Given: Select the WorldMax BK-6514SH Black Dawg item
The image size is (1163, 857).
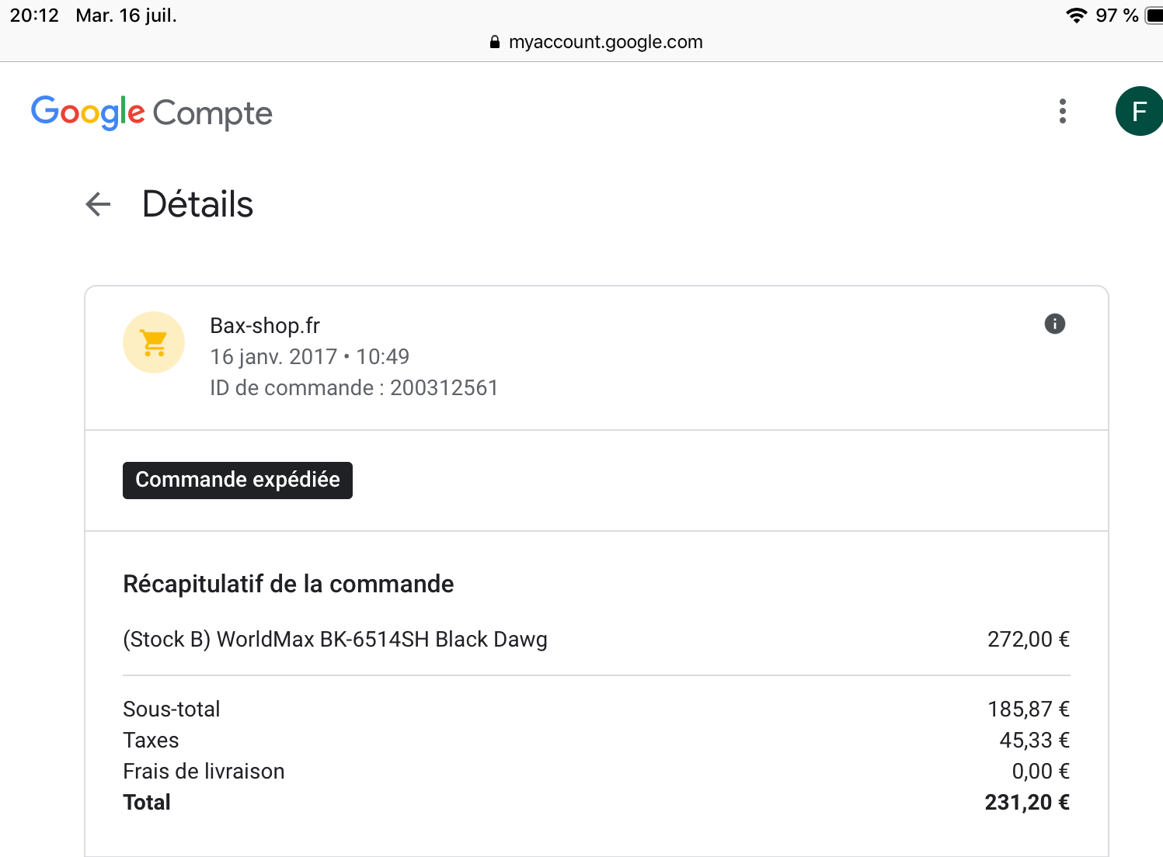Looking at the screenshot, I should coord(335,640).
